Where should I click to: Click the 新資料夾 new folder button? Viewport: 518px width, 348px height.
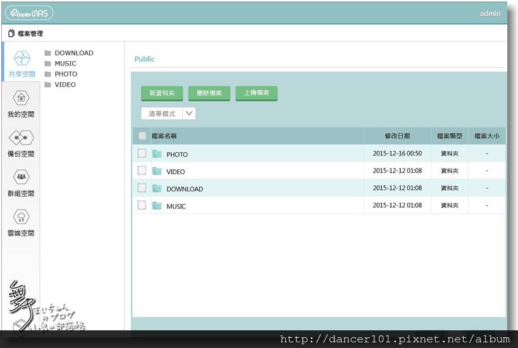tap(162, 93)
